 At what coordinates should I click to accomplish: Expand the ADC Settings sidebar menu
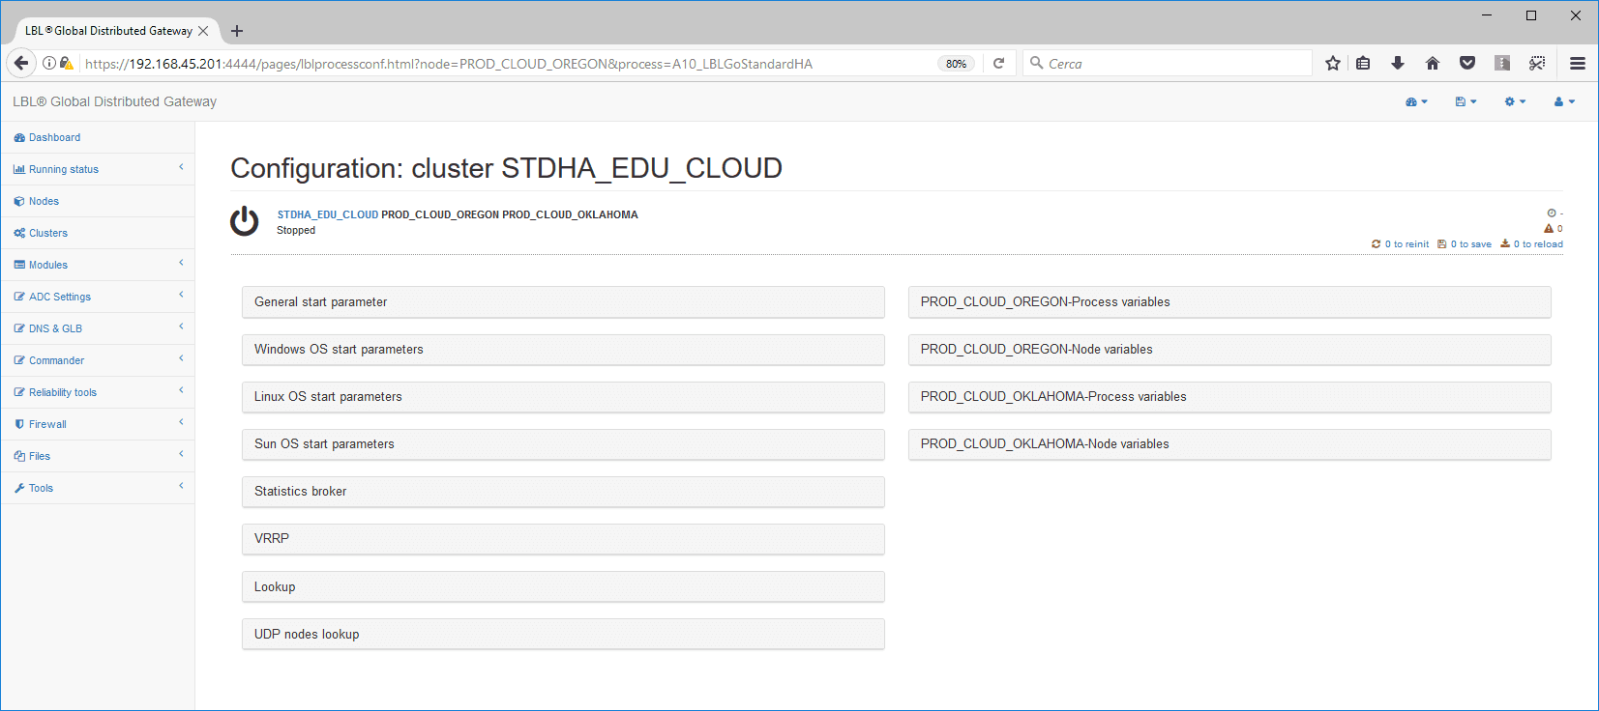coord(60,297)
